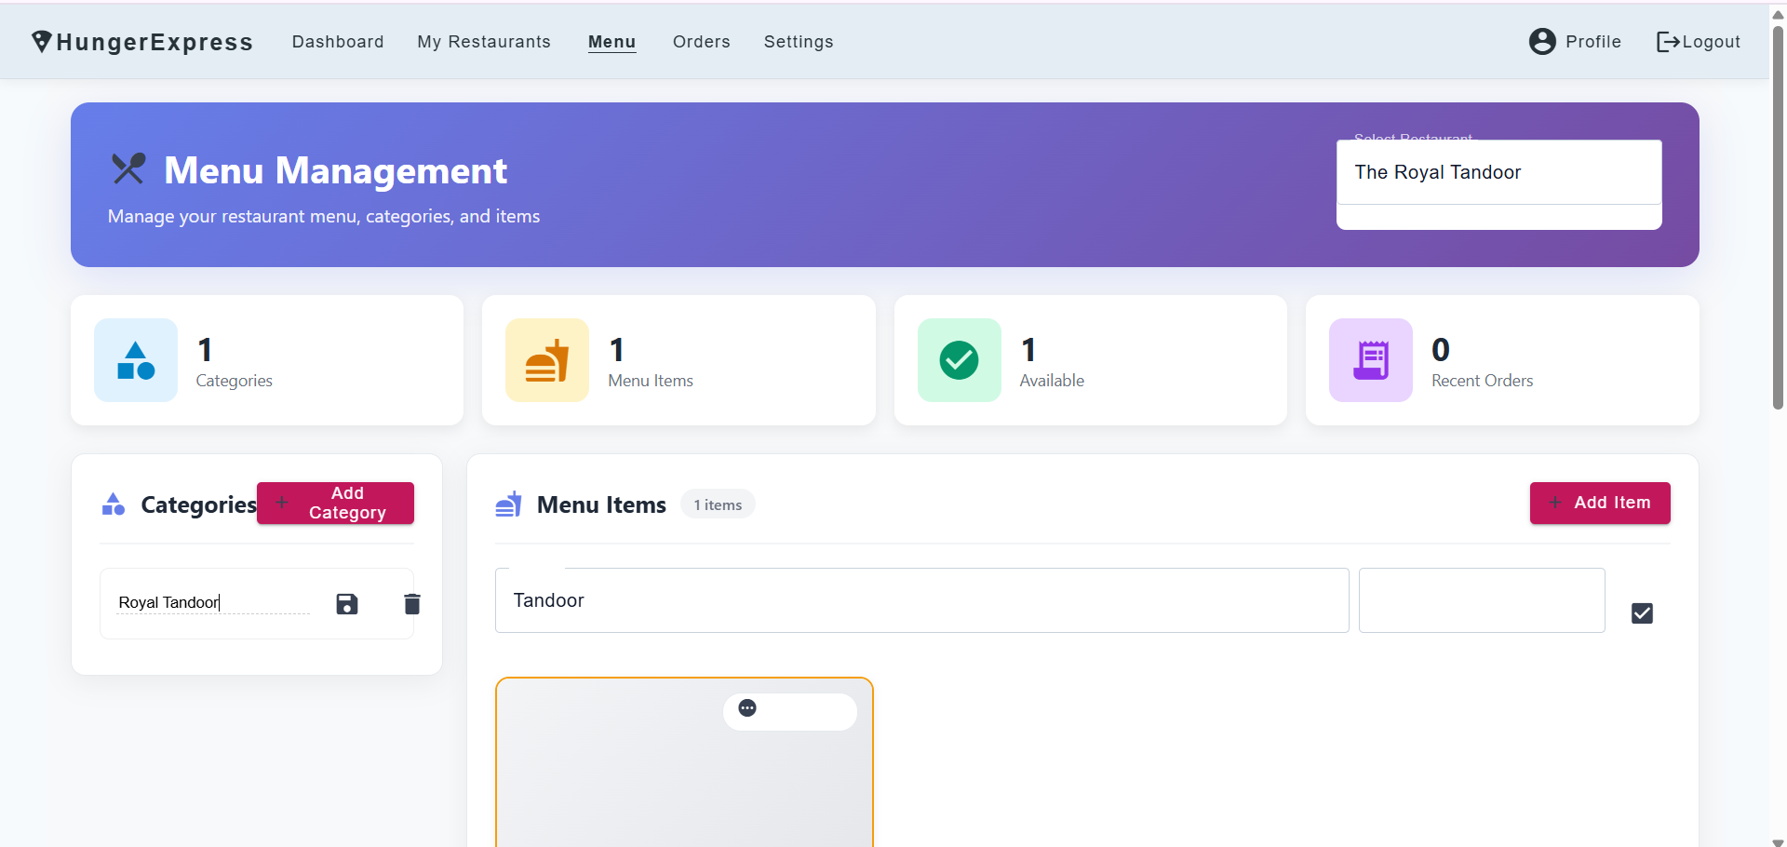Click the Recent Orders receipt icon
The height and width of the screenshot is (847, 1787).
click(1371, 360)
